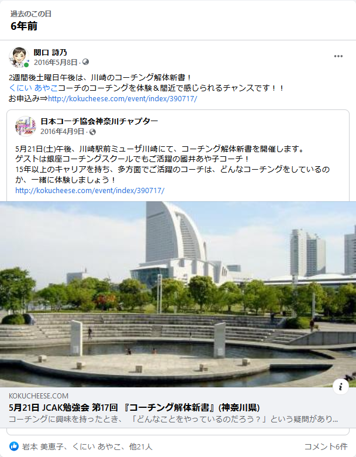Click 関口 詩乃 profile avatar

(19, 57)
